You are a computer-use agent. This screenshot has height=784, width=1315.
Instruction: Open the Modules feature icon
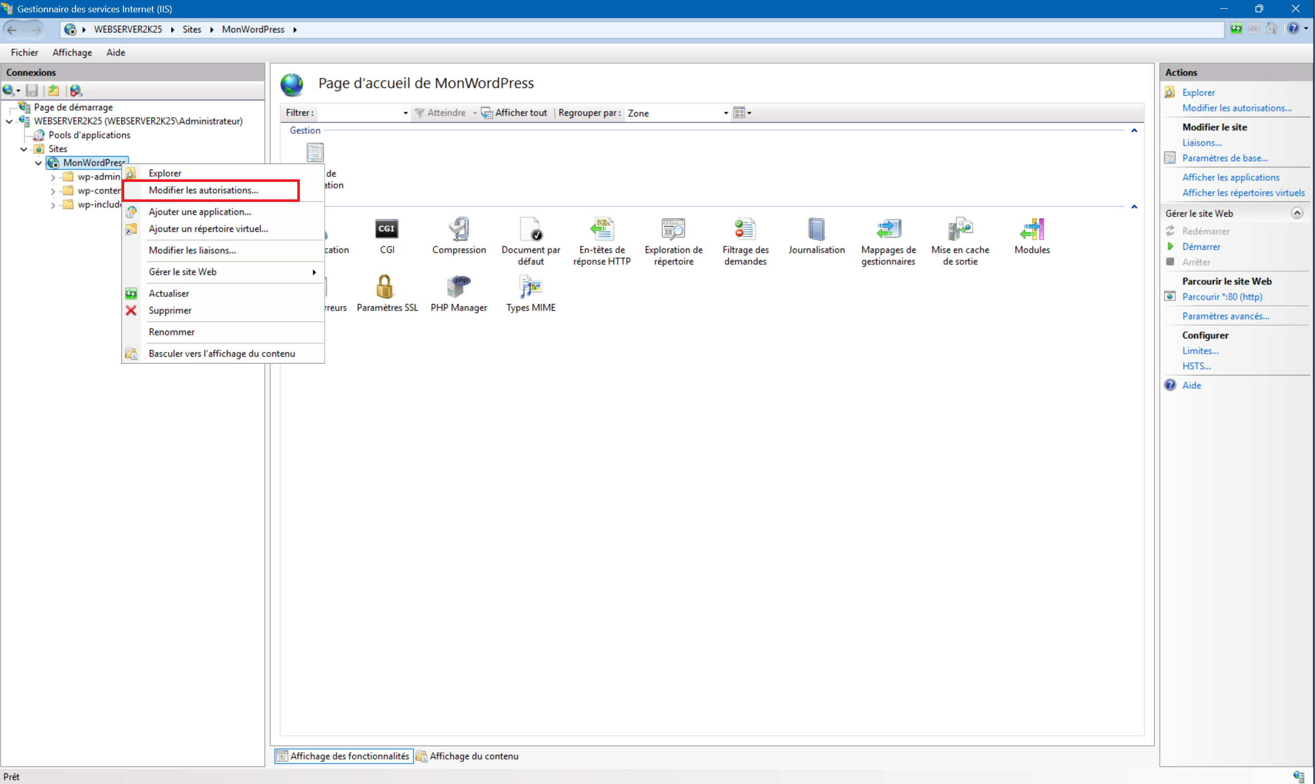pos(1032,229)
